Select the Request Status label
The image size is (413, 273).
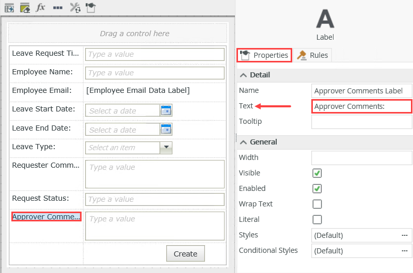pos(41,198)
